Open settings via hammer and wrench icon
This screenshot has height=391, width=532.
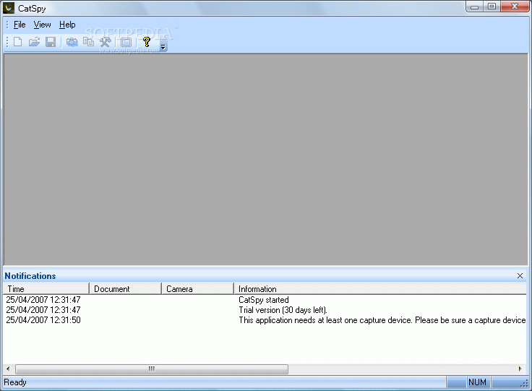[x=106, y=42]
